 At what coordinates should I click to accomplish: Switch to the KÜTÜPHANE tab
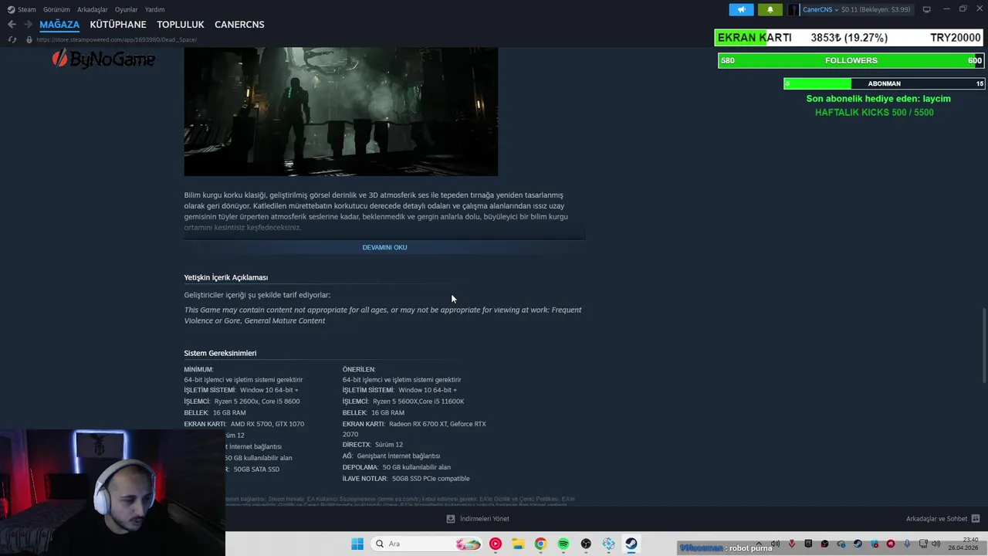tap(118, 25)
